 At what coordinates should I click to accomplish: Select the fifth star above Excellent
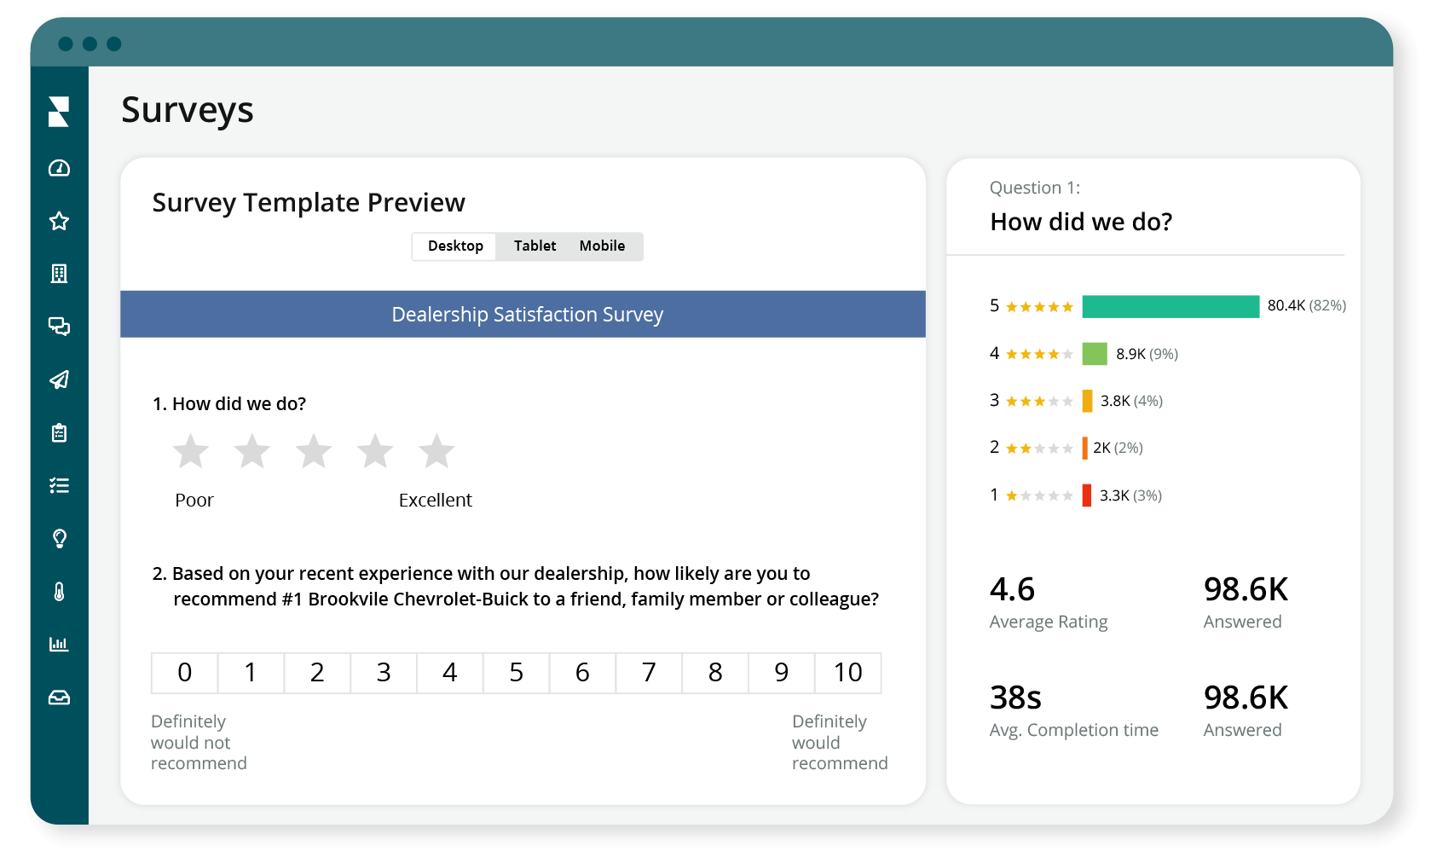[436, 451]
